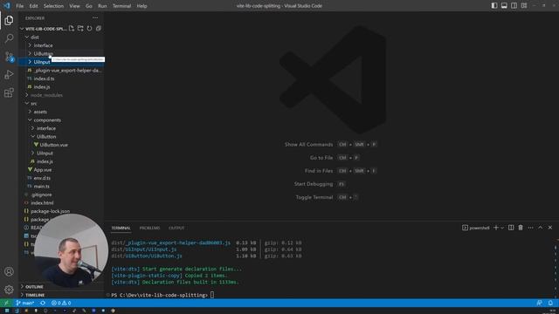Toggle primary side bar layout icon
Image resolution: width=559 pixels, height=314 pixels.
click(x=494, y=6)
